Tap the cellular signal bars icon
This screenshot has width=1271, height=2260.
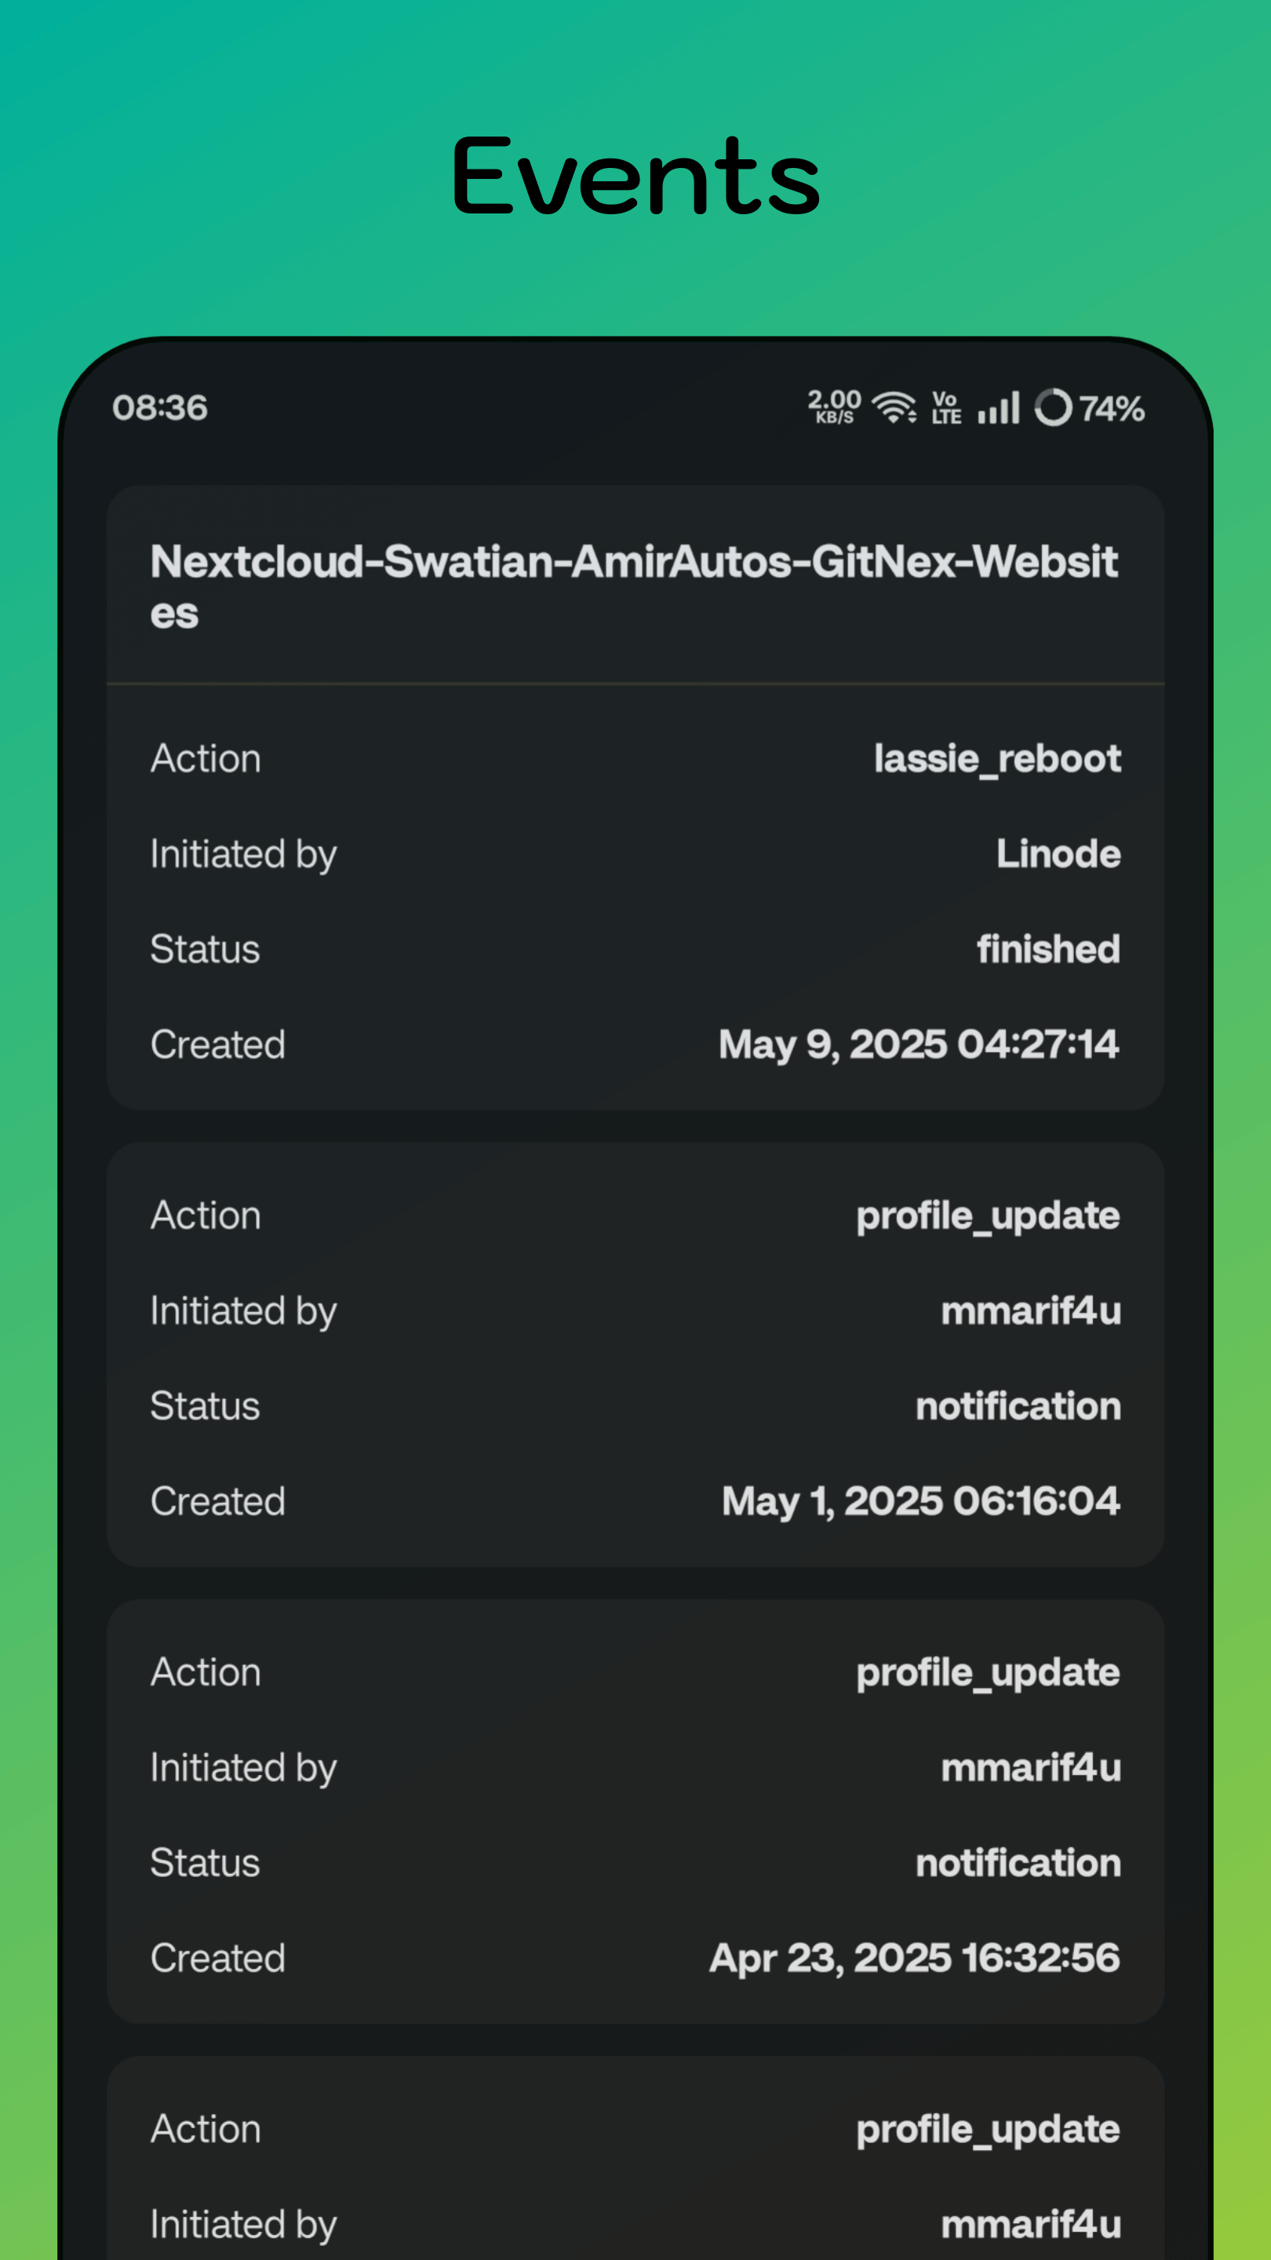coord(998,408)
